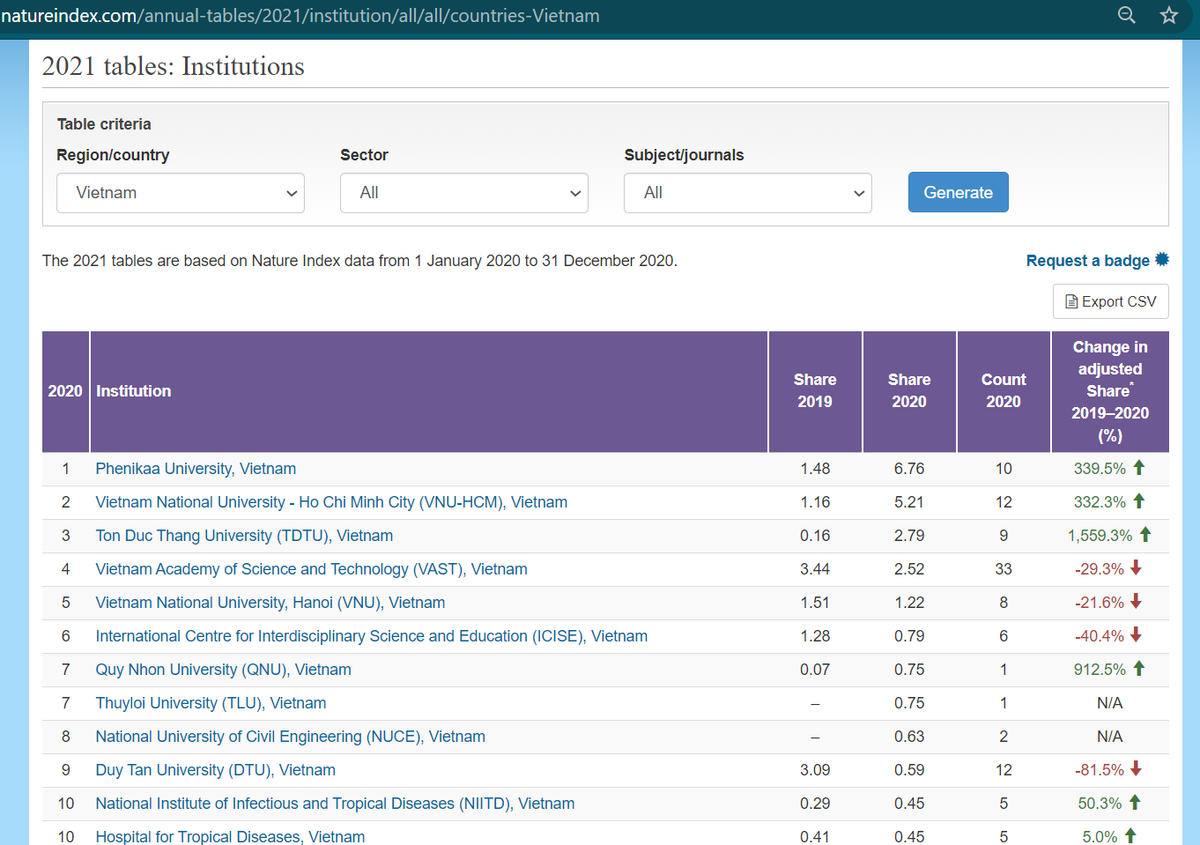This screenshot has width=1200, height=845.
Task: Expand the Sector dropdown
Action: tap(463, 193)
